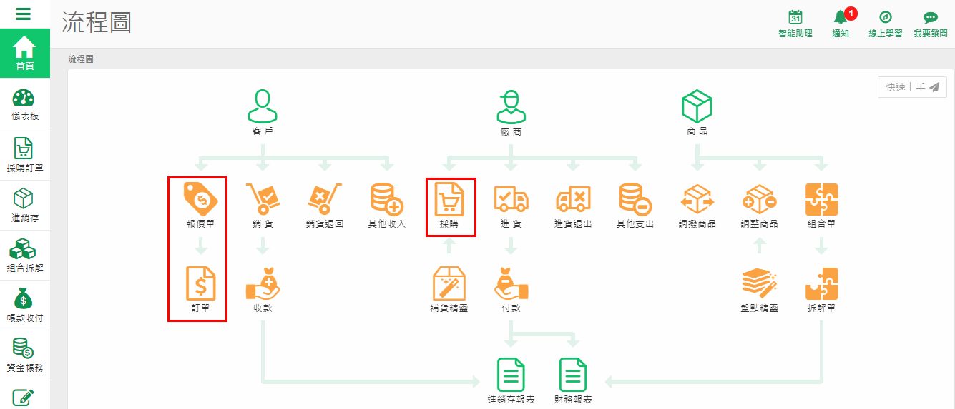Open 盤點精靈 inventory wizard icon
The width and height of the screenshot is (955, 409).
(760, 284)
